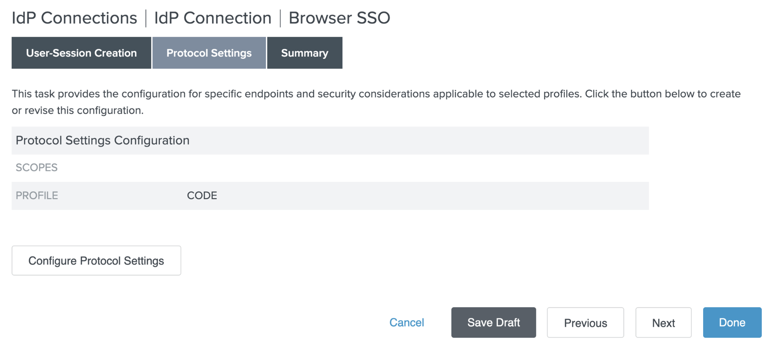Open the Summary tab
The image size is (773, 347).
(304, 53)
